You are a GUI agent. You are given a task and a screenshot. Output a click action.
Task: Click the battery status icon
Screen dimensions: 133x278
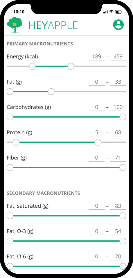pyautogui.click(x=118, y=12)
